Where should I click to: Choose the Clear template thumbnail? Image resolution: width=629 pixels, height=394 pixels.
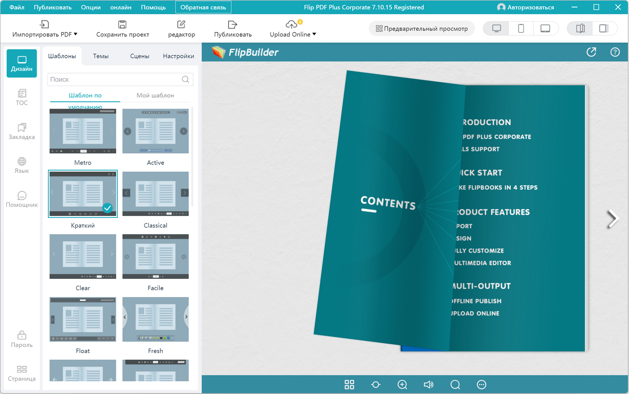[x=83, y=256]
